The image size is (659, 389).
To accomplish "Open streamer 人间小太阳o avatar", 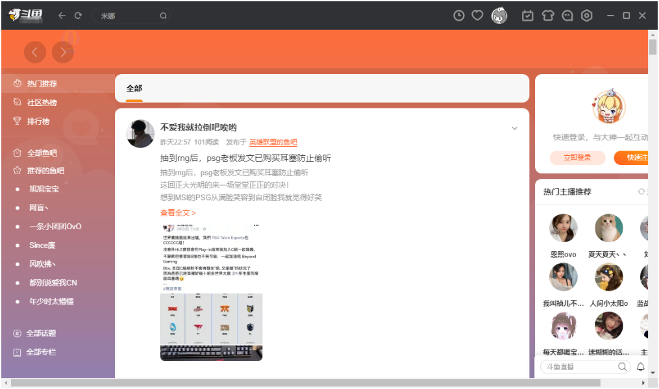I will point(608,277).
